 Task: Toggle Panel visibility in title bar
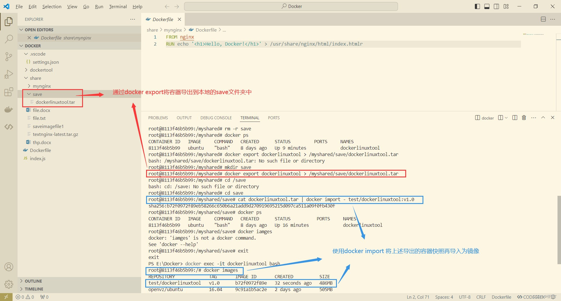(487, 6)
